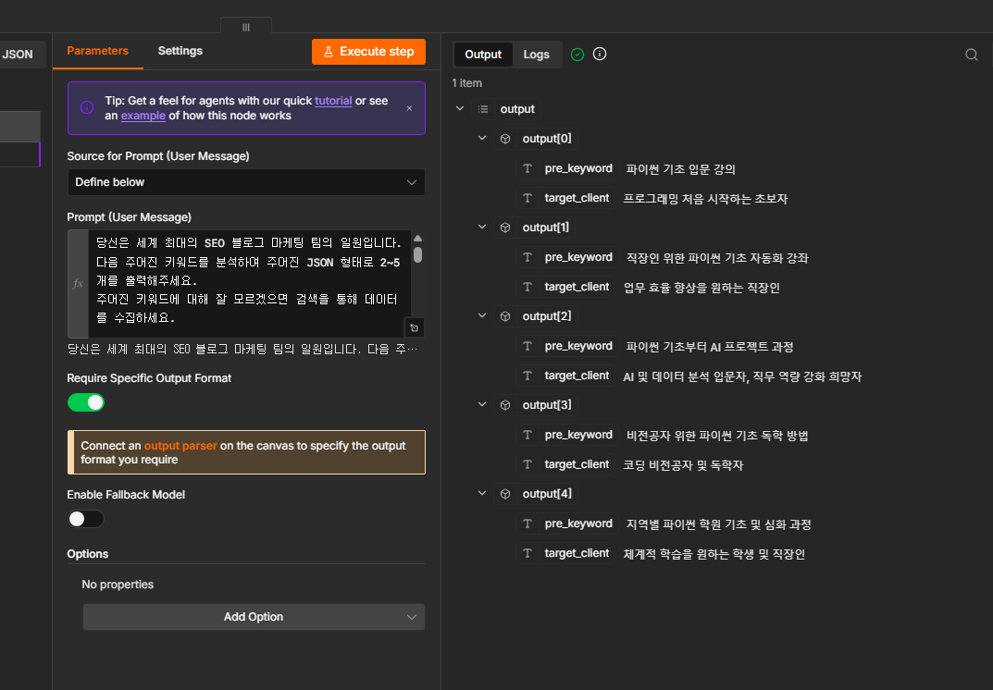The image size is (993, 690).
Task: Collapse the output[3] item
Action: pos(482,404)
